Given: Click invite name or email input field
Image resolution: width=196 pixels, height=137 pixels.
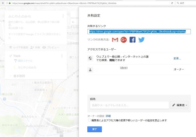Looking at the screenshot, I should pyautogui.click(x=129, y=105).
